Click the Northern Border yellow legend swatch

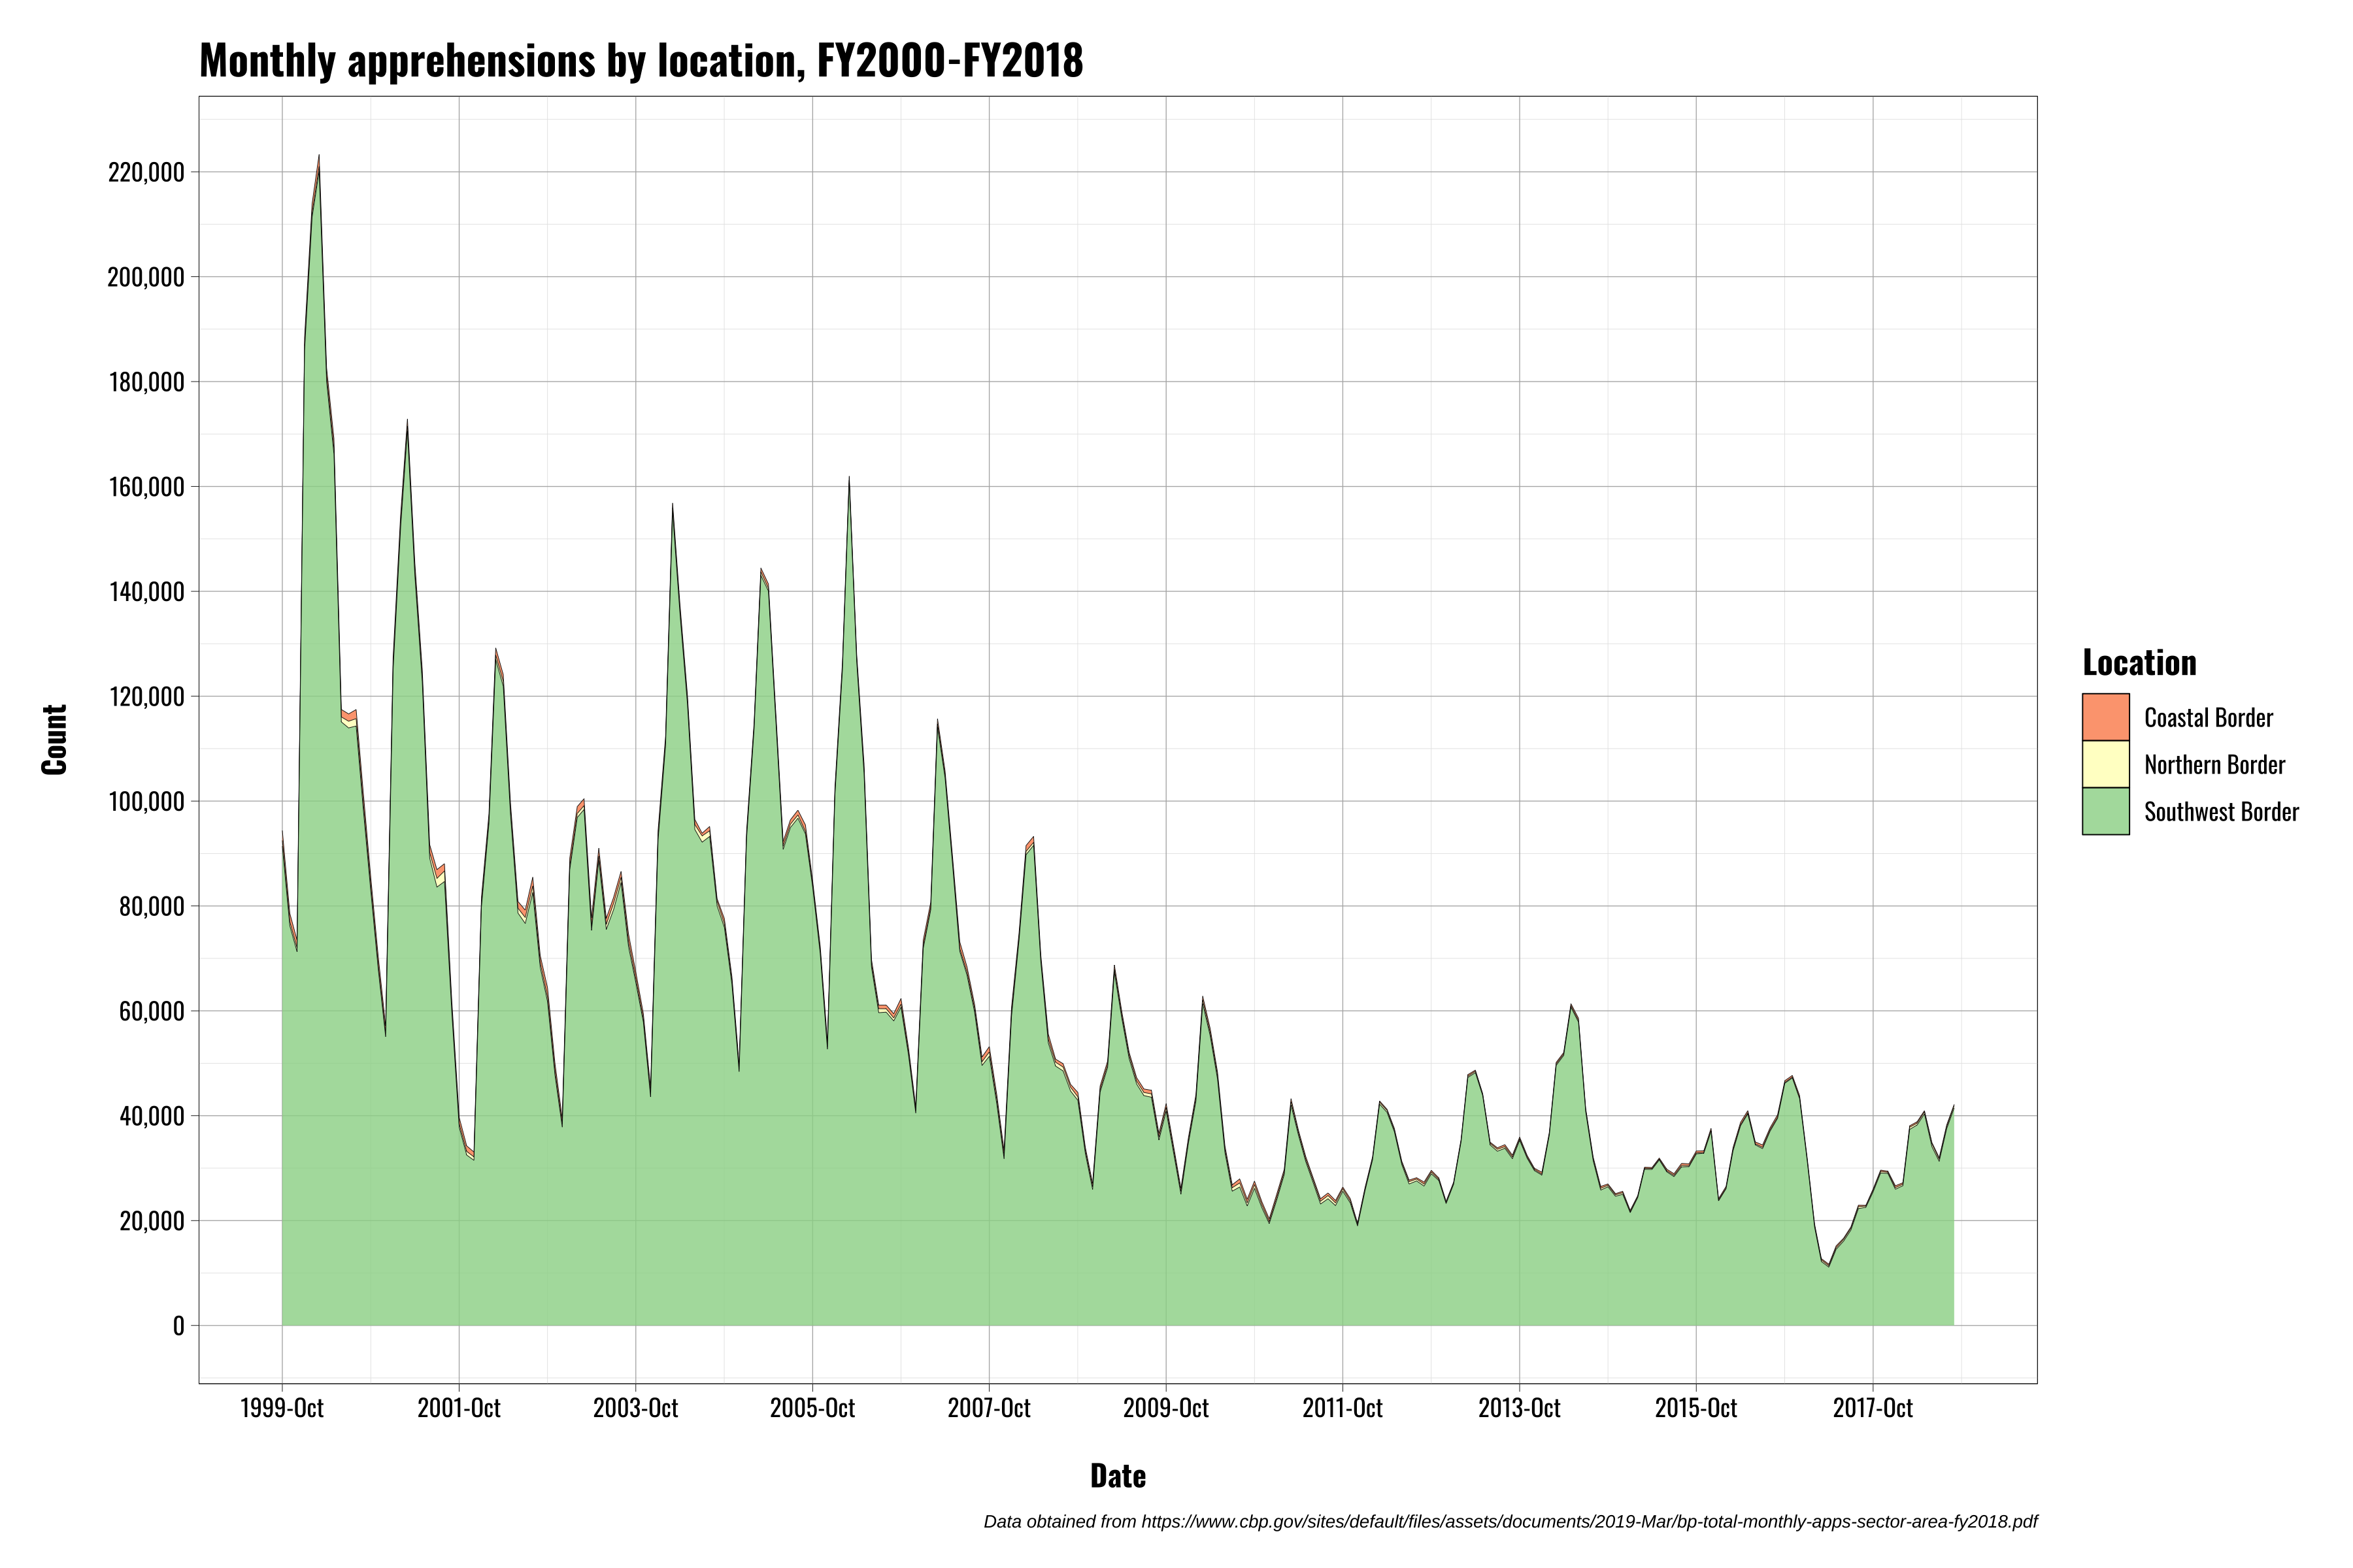coord(2105,764)
